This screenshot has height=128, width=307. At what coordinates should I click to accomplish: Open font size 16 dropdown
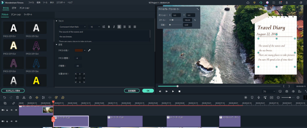click(x=95, y=27)
